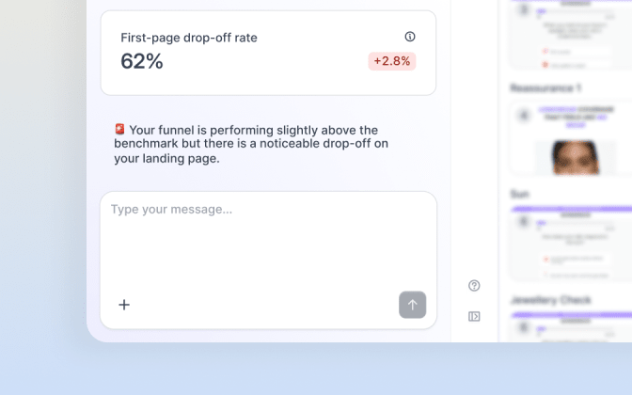Click the purple bar under Jewellery Check
The width and height of the screenshot is (632, 395).
[x=572, y=315]
